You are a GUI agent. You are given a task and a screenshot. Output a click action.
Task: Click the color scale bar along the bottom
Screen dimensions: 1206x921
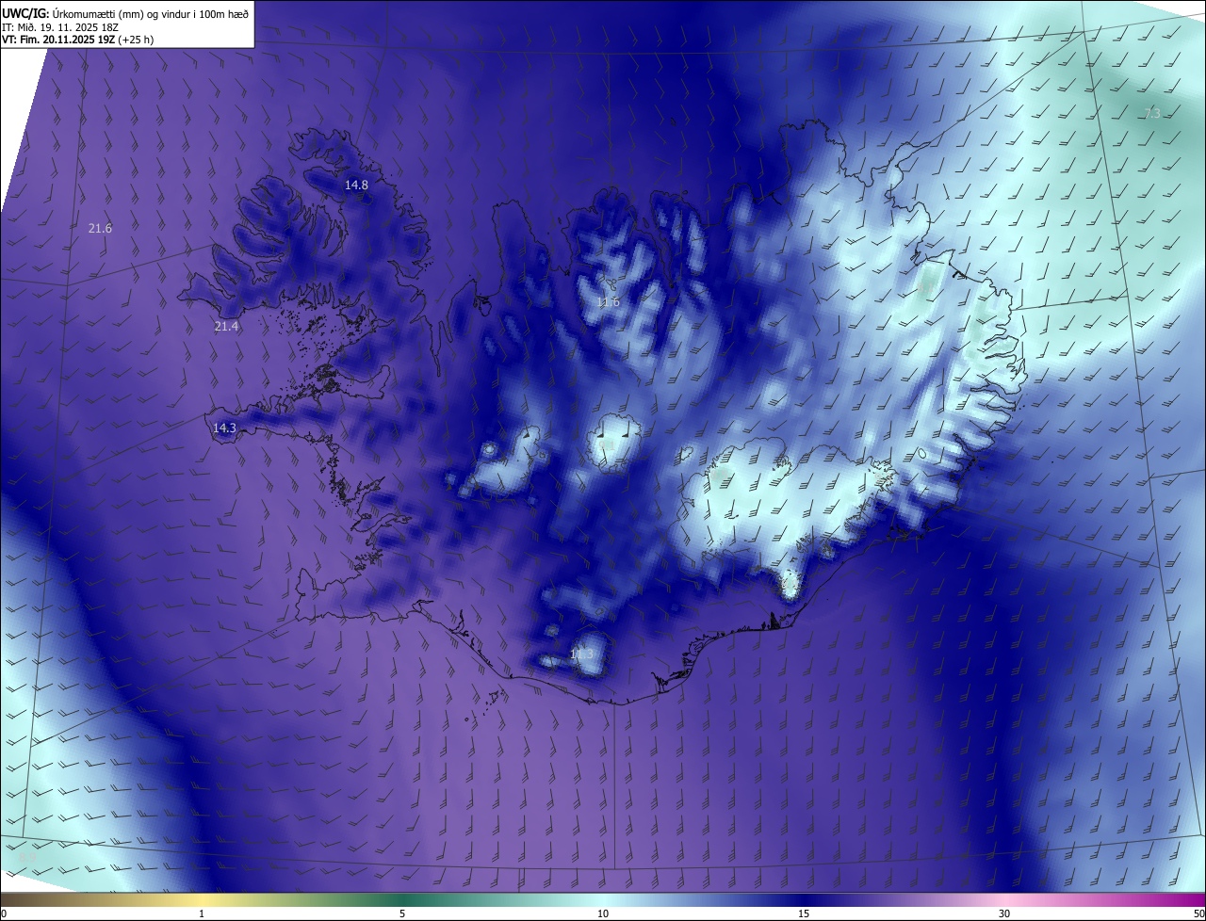pyautogui.click(x=603, y=899)
